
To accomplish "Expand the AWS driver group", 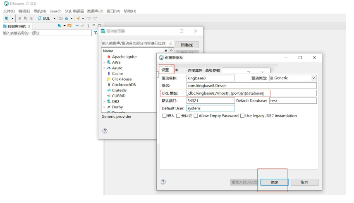I will [104, 63].
